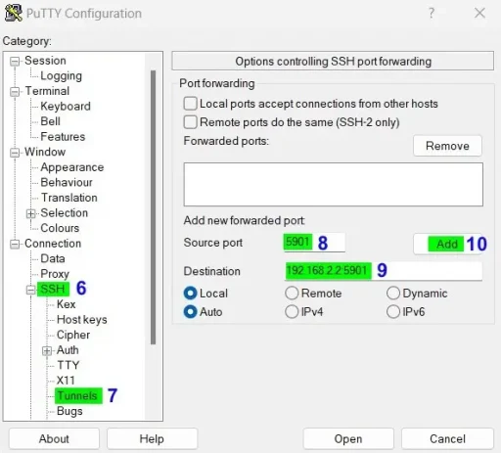Select the IPv6 radio button
This screenshot has width=501, height=453.
click(x=393, y=311)
